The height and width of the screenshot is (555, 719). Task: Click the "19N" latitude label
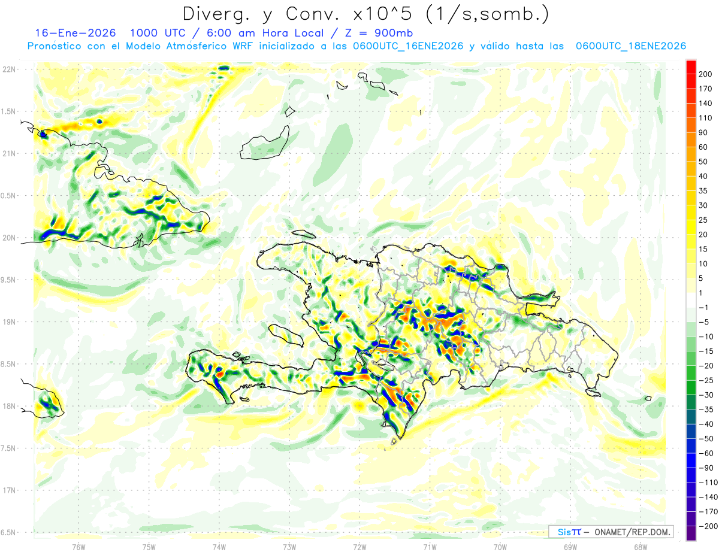(10, 322)
